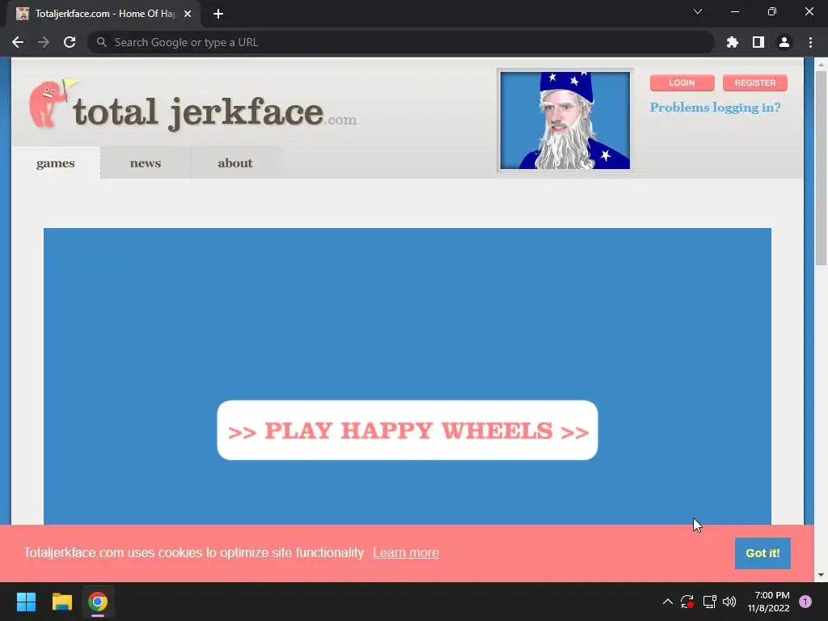Click the wizard portrait image

[565, 120]
